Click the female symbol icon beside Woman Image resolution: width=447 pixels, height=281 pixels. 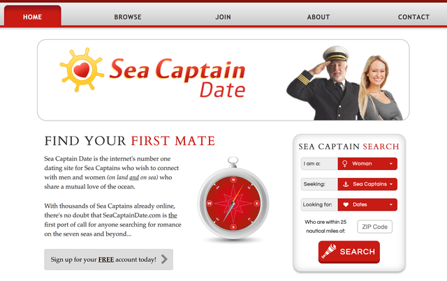[344, 164]
